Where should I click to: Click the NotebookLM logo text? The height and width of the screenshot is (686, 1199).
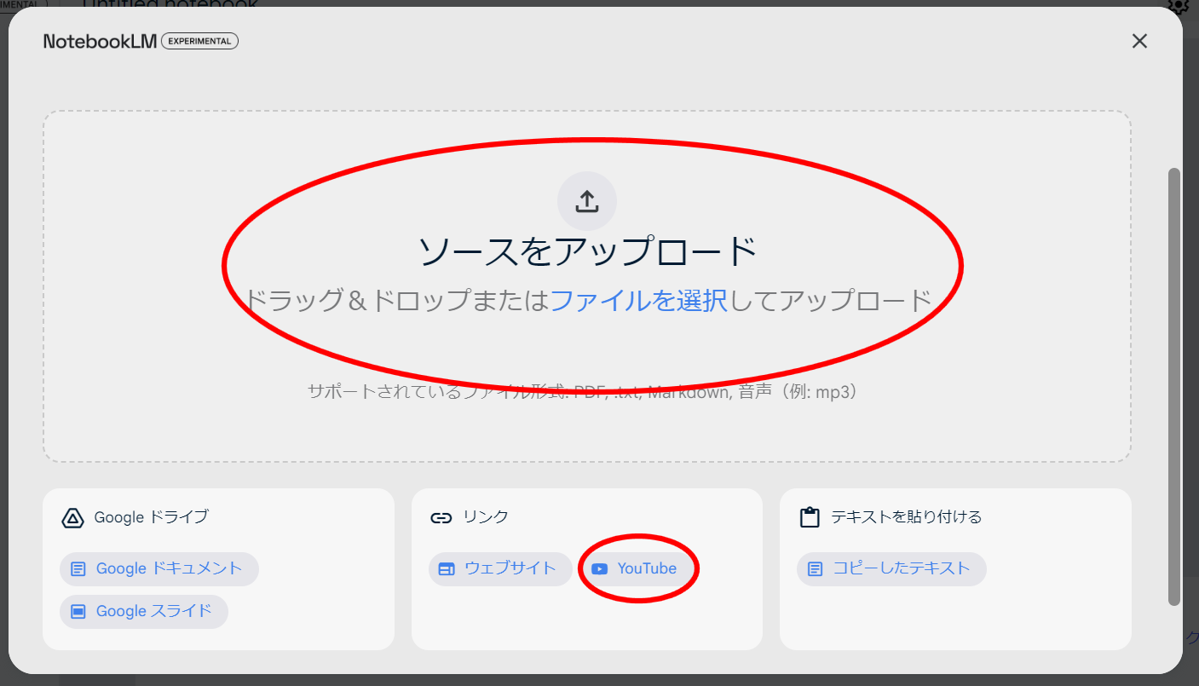pos(100,41)
